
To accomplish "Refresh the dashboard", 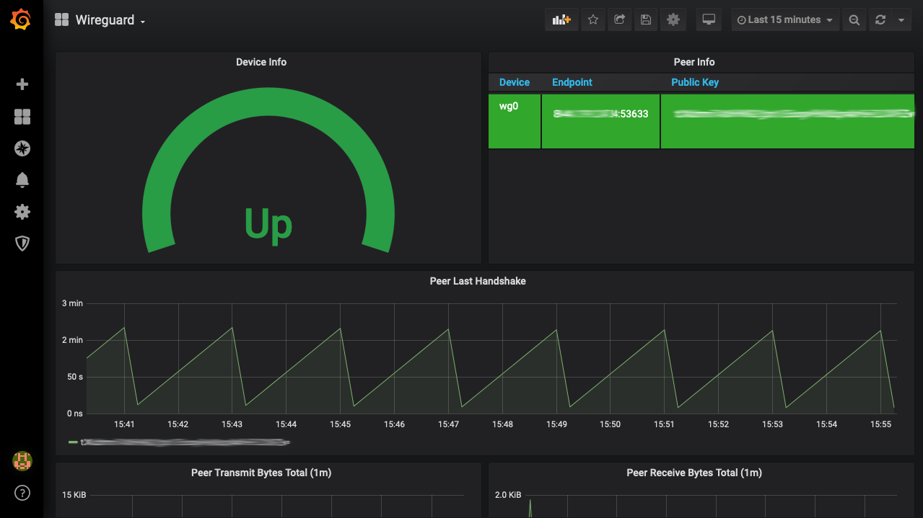I will (880, 20).
